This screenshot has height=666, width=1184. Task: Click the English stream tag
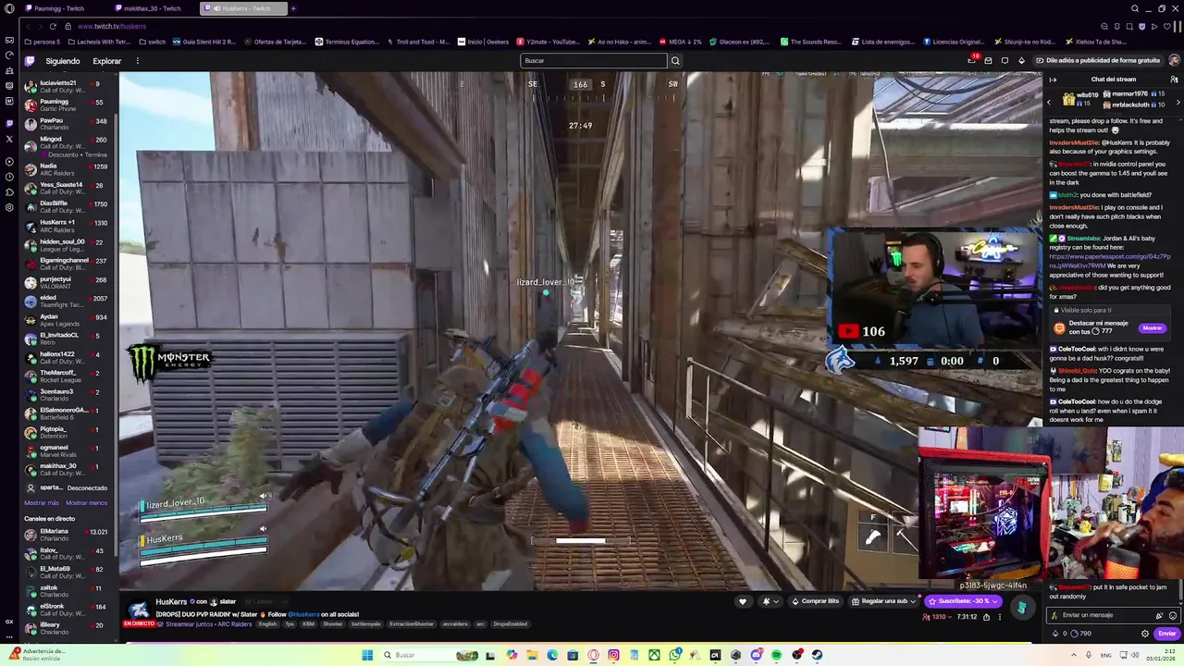(x=267, y=624)
